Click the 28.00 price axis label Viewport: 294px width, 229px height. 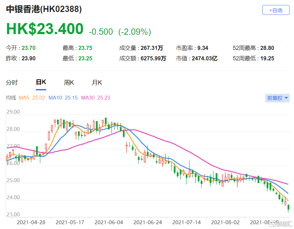13,129
